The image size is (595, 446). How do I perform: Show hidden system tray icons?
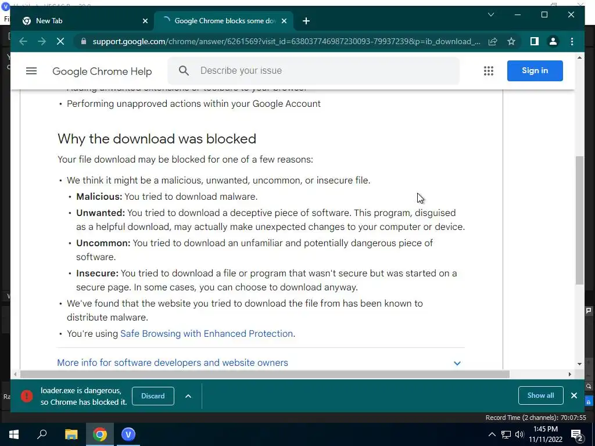click(x=492, y=434)
